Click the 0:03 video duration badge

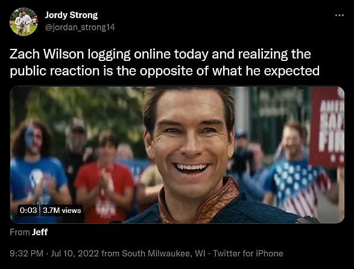coord(28,210)
